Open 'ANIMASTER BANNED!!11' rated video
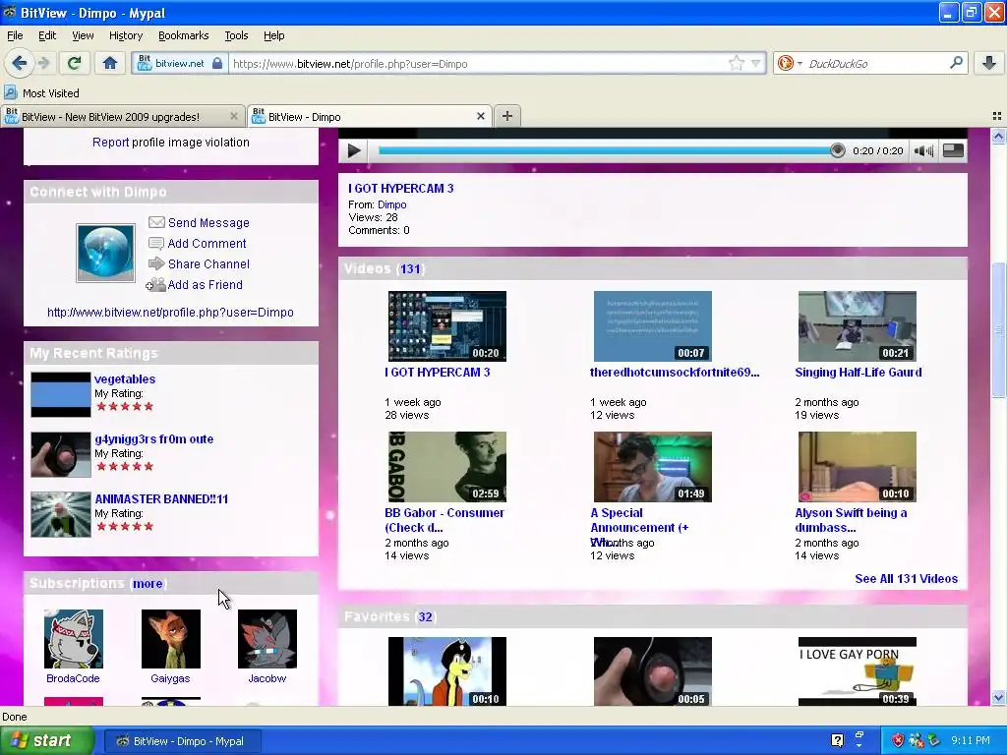 point(161,498)
